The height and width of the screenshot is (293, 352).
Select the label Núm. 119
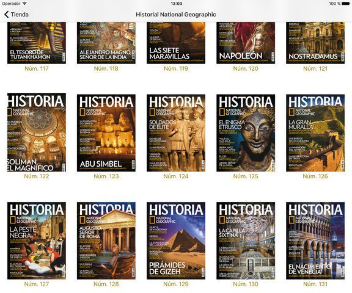tap(176, 68)
